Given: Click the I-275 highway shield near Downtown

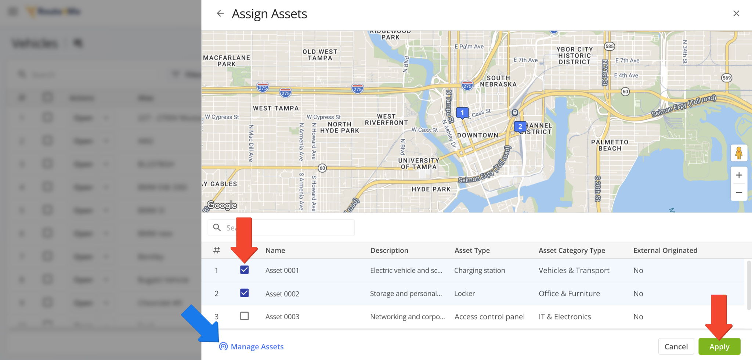Looking at the screenshot, I should [467, 86].
